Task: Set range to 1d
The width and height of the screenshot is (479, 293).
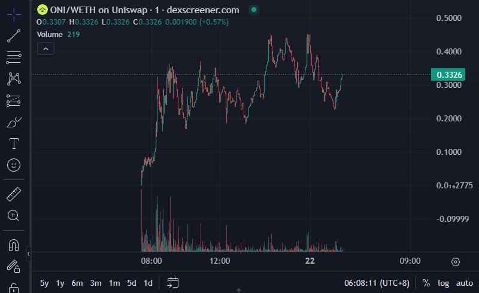Action: click(148, 283)
